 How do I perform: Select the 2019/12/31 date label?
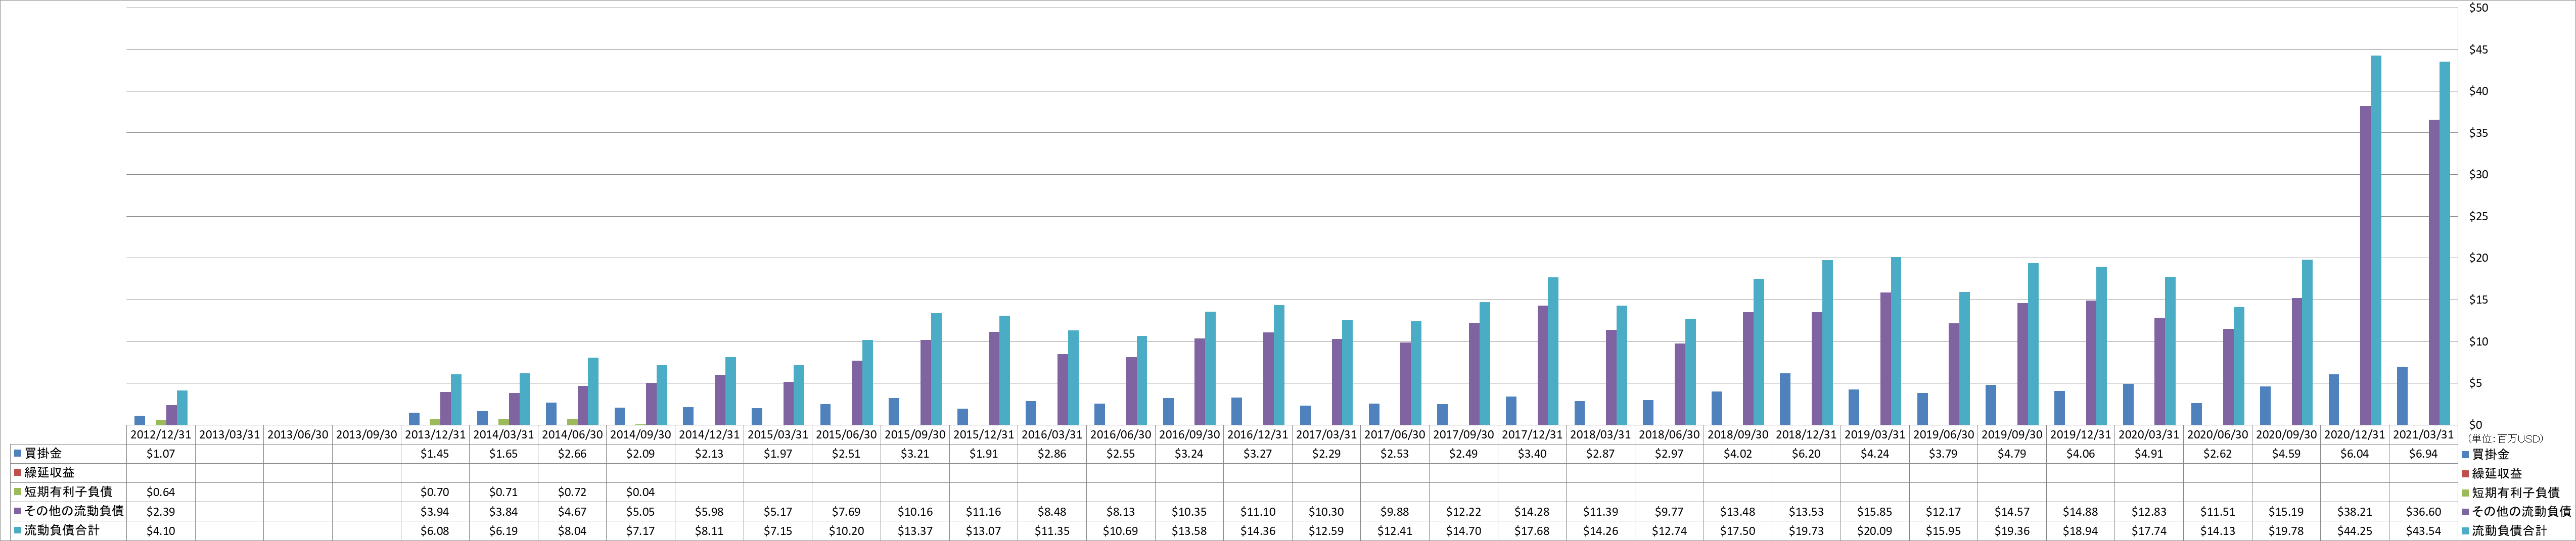click(x=2081, y=435)
